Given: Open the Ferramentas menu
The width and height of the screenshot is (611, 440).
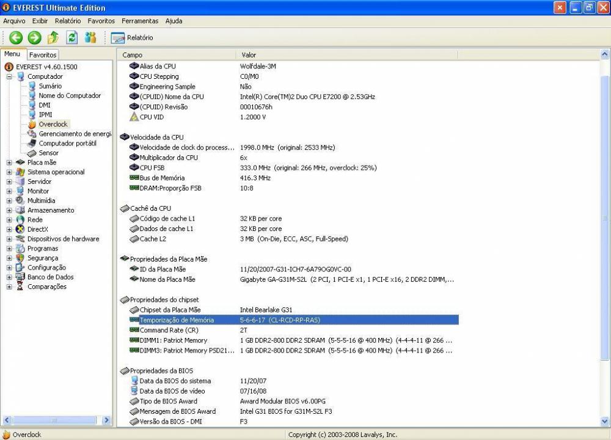Looking at the screenshot, I should [x=140, y=21].
